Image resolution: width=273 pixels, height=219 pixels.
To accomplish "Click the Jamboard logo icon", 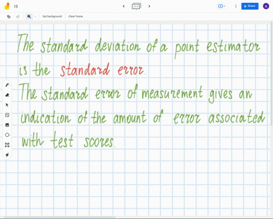I will pyautogui.click(x=7, y=6).
